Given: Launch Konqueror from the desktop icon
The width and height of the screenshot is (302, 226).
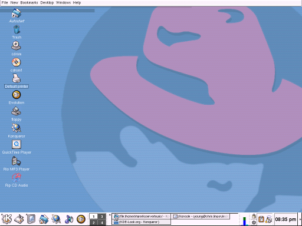Looking at the screenshot, I should point(17,128).
